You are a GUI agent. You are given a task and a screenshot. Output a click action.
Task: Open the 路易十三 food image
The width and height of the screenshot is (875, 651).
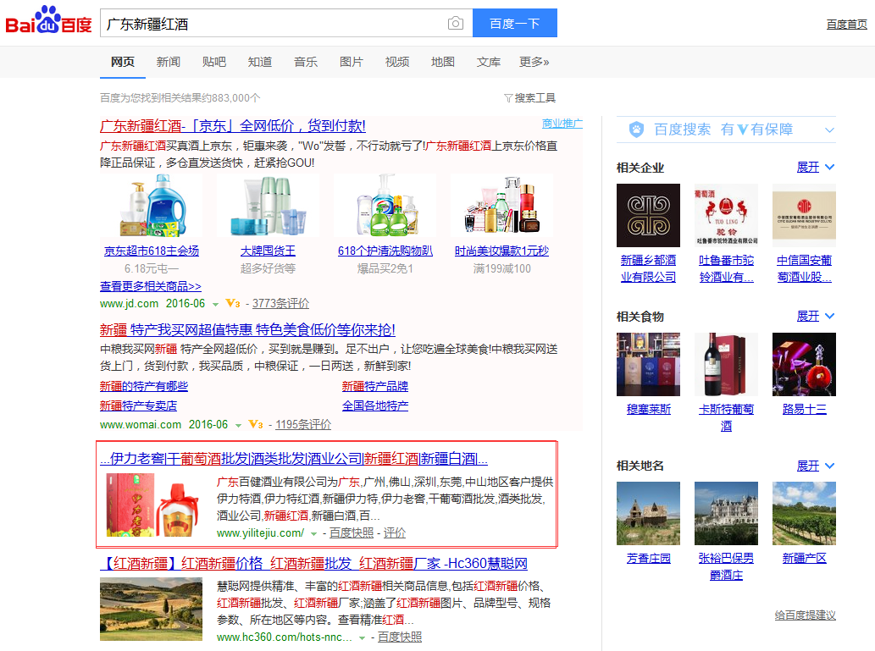[x=804, y=364]
